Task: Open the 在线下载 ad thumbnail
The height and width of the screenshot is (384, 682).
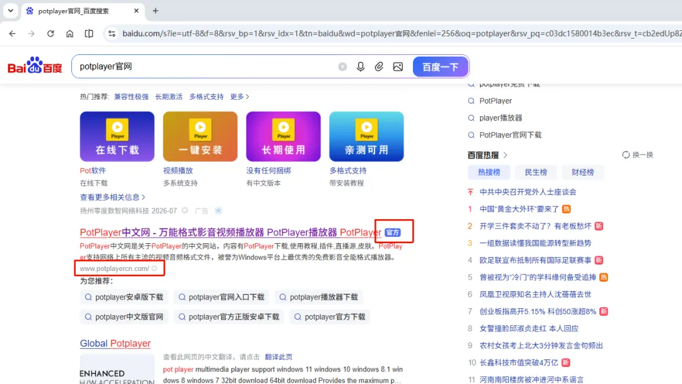Action: [x=117, y=136]
